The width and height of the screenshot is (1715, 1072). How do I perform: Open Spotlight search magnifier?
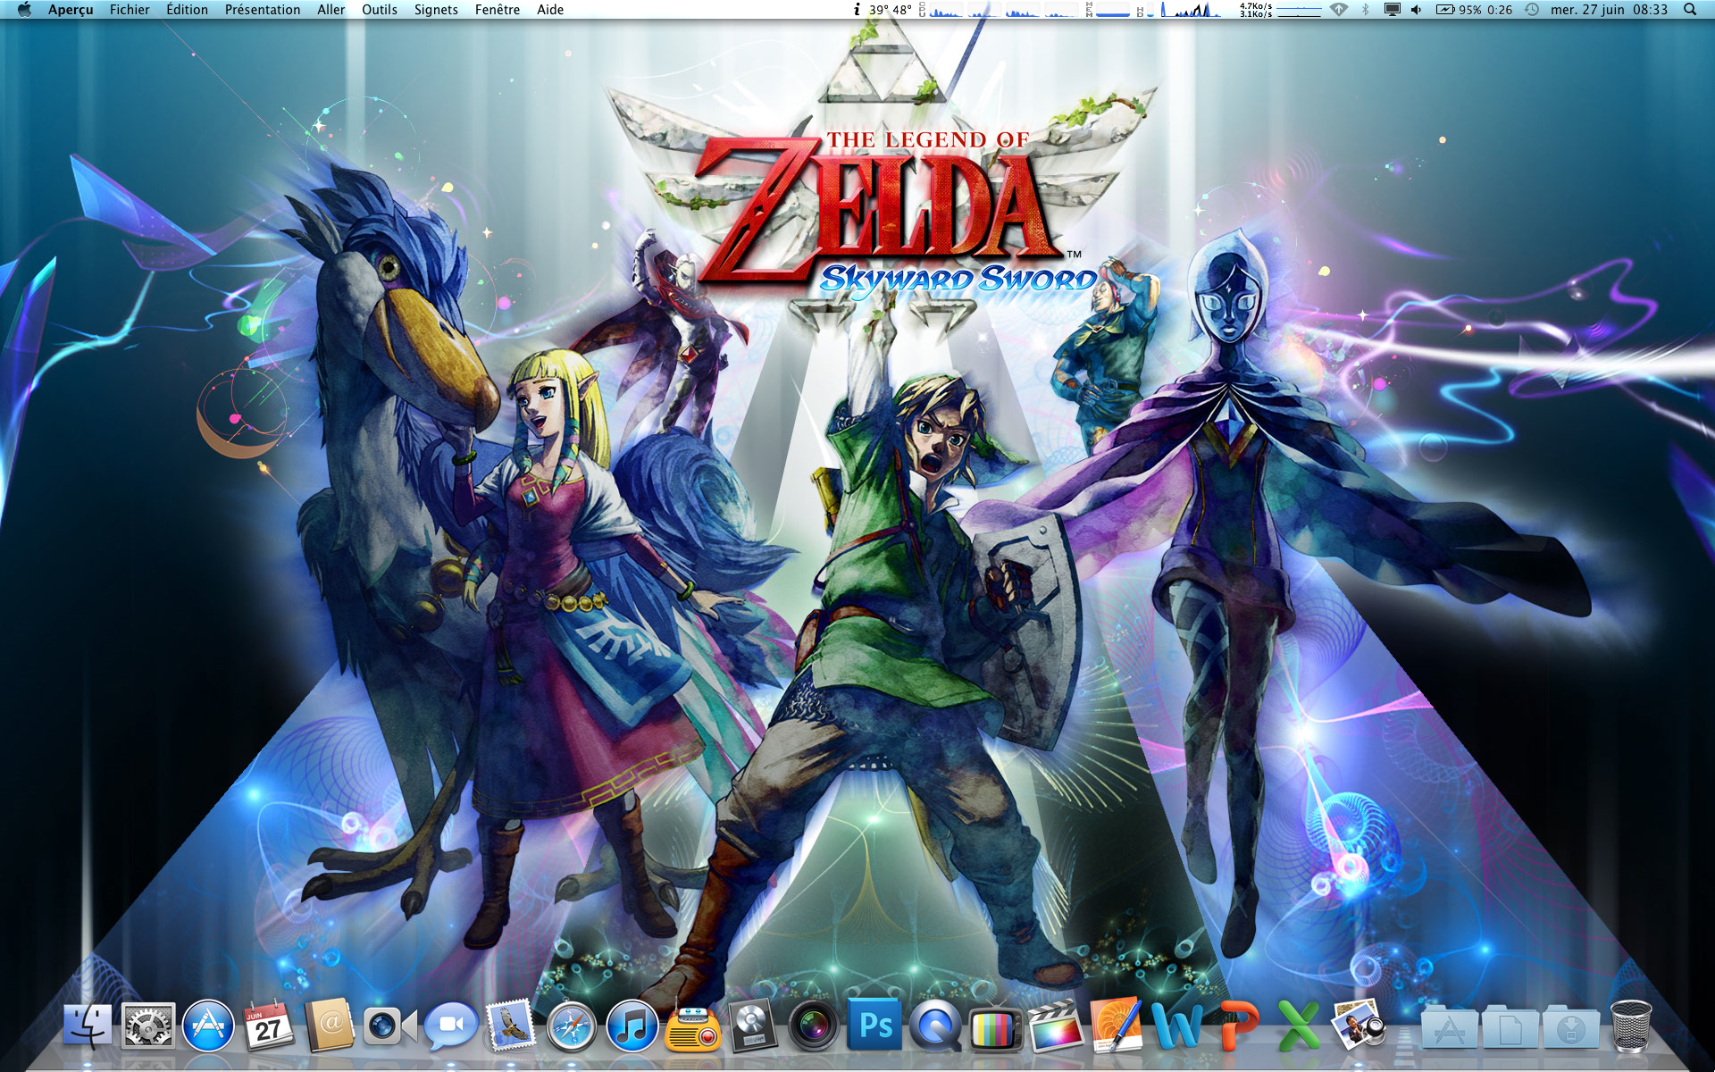pos(1690,10)
